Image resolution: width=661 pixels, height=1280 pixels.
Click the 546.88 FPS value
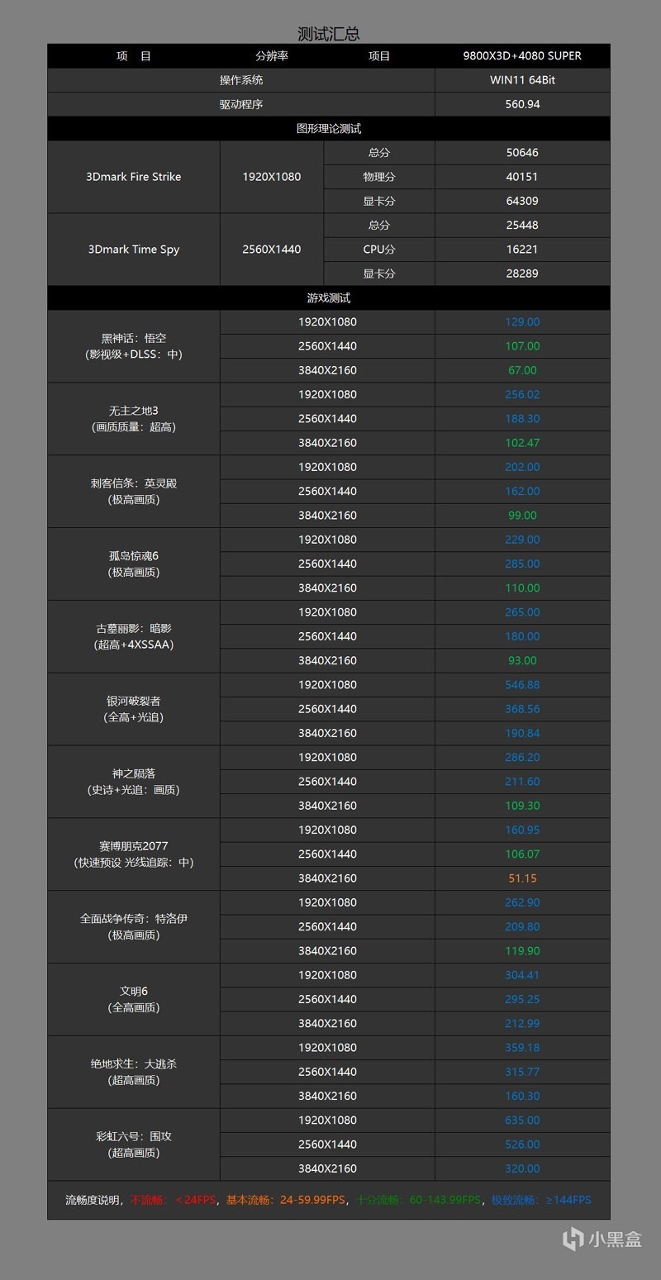(522, 685)
